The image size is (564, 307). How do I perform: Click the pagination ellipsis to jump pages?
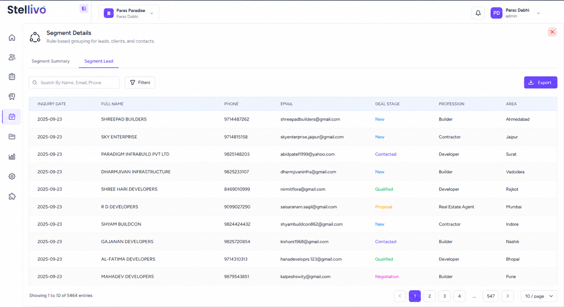474,296
